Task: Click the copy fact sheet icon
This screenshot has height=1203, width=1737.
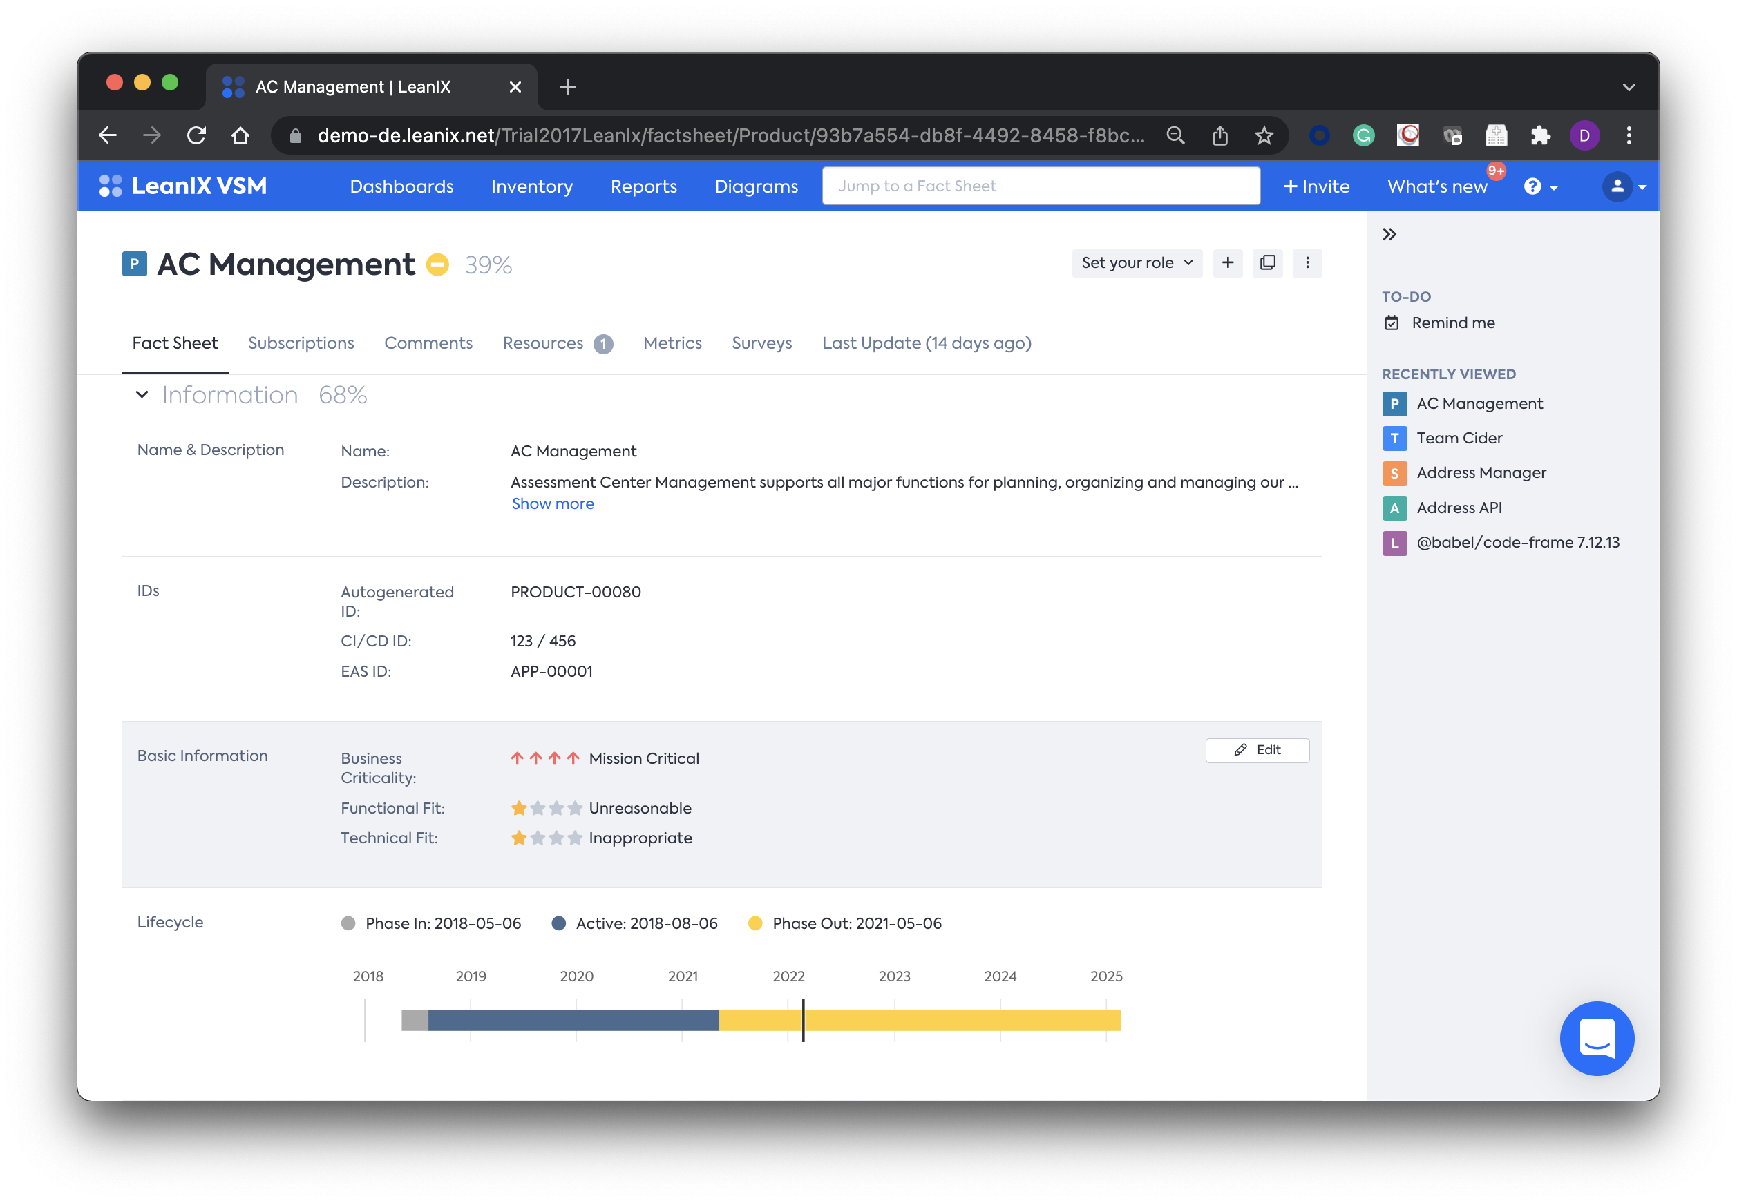Action: [x=1267, y=262]
